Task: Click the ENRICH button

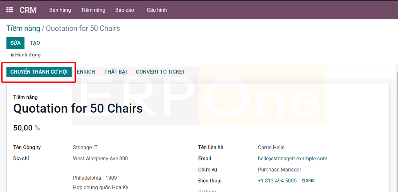Action: [86, 72]
